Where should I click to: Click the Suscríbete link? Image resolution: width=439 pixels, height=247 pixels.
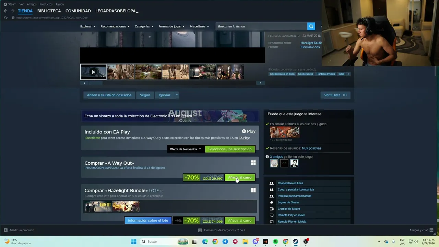tap(93, 138)
